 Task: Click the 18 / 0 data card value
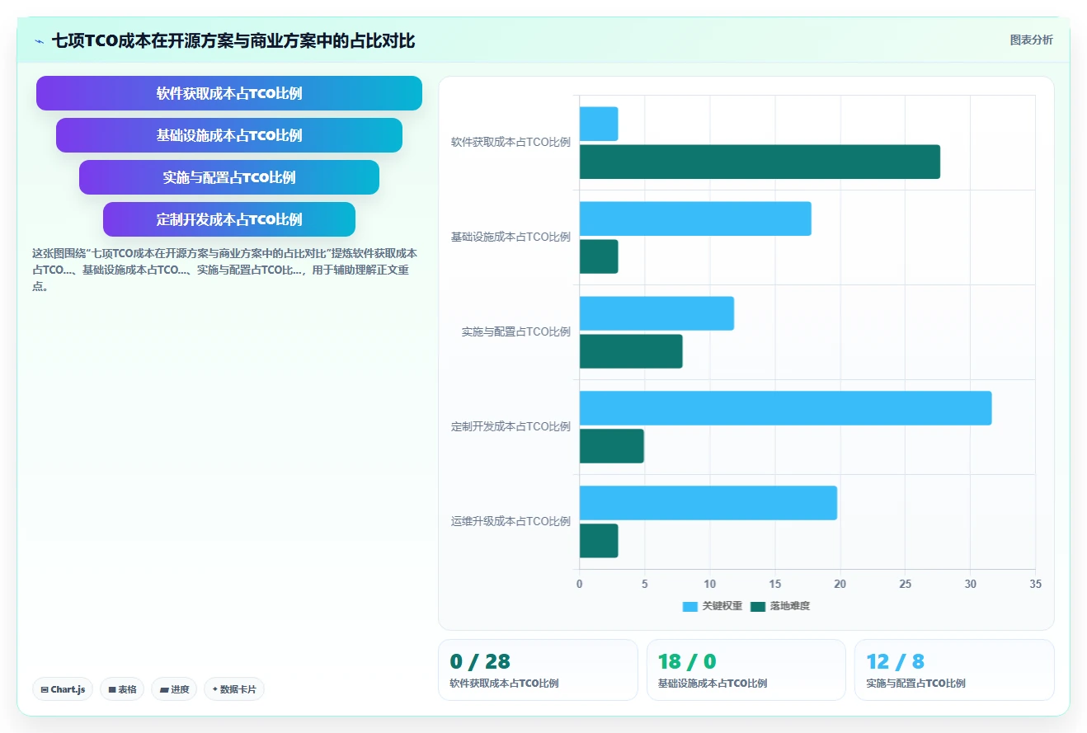tap(687, 661)
